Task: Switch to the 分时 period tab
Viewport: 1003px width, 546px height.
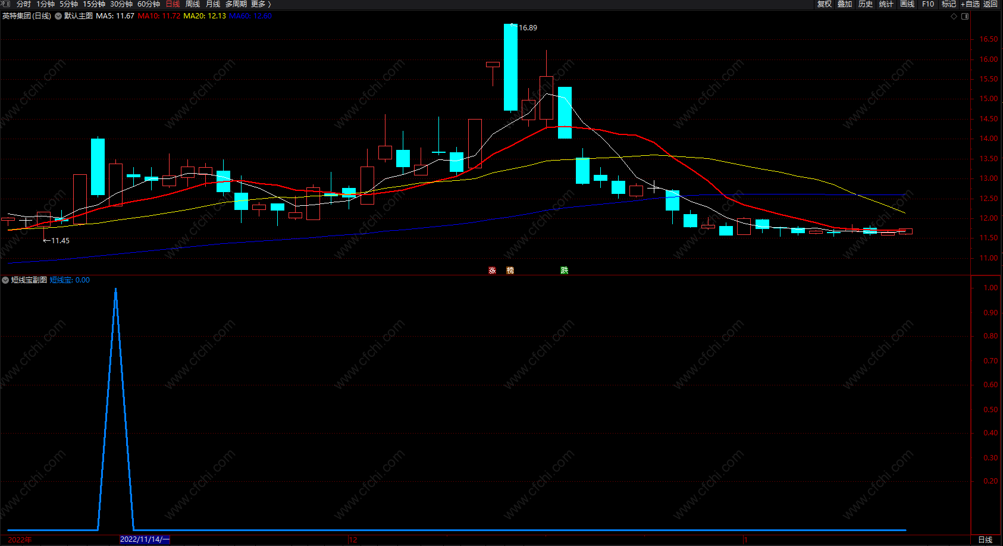Action: click(24, 4)
